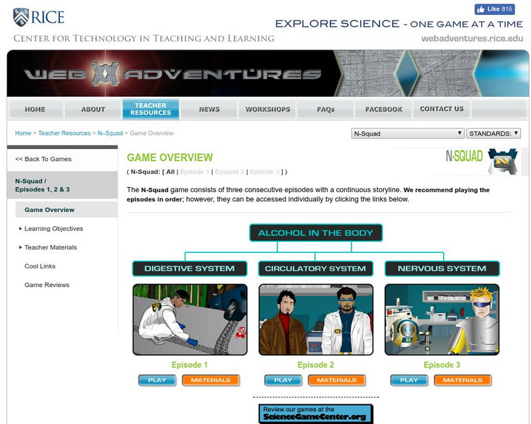Select Game Overview in the sidebar

66,210
